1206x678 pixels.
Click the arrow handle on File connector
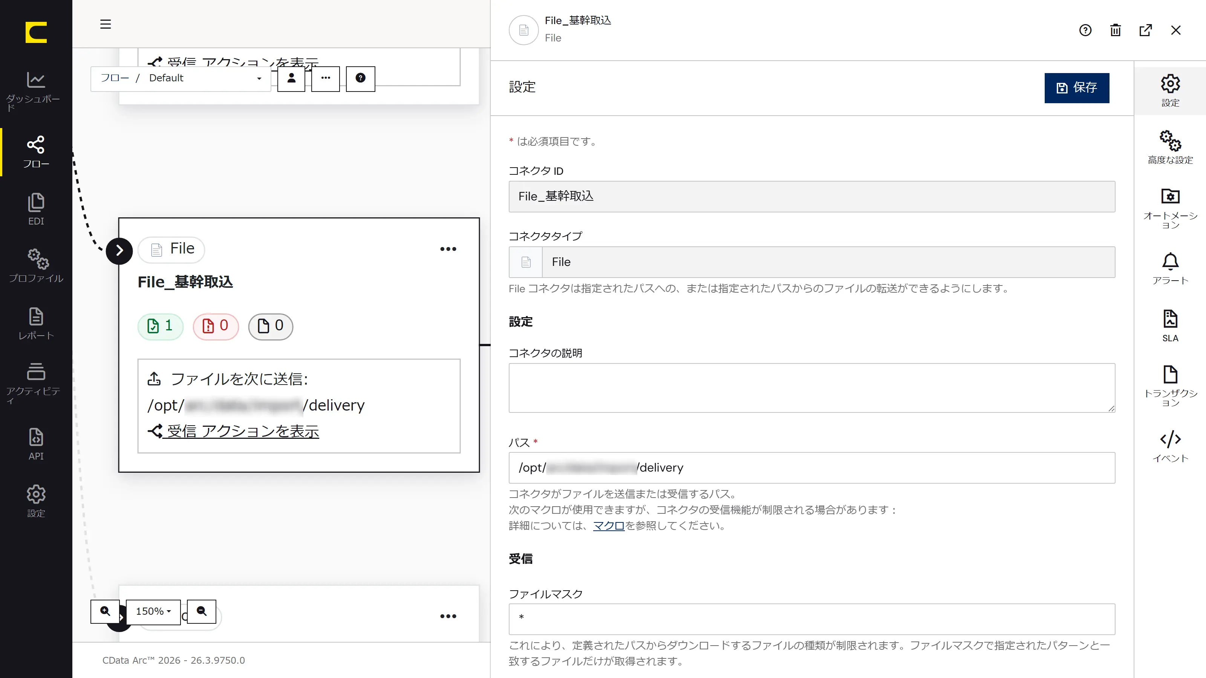119,251
